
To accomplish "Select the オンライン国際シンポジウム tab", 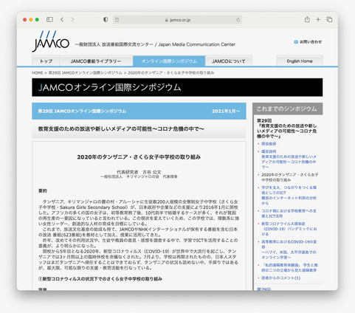I will [169, 61].
